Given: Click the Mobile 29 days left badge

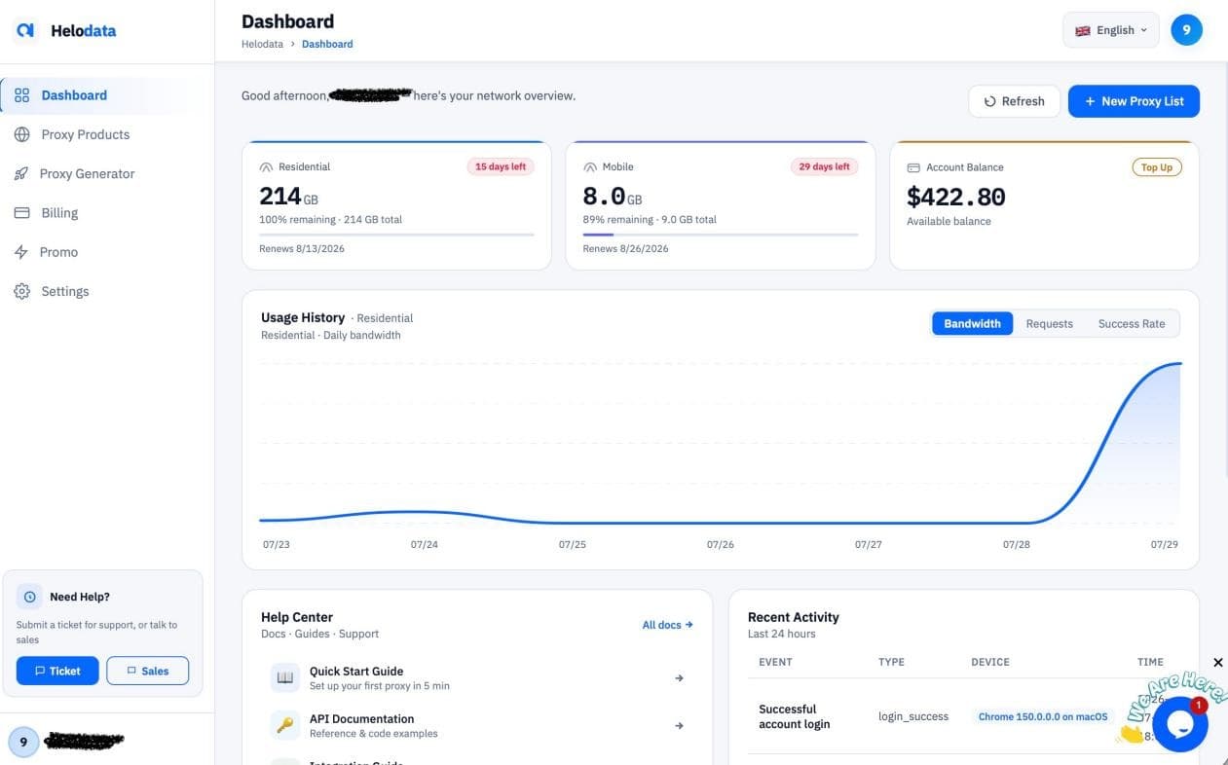Looking at the screenshot, I should pos(824,166).
